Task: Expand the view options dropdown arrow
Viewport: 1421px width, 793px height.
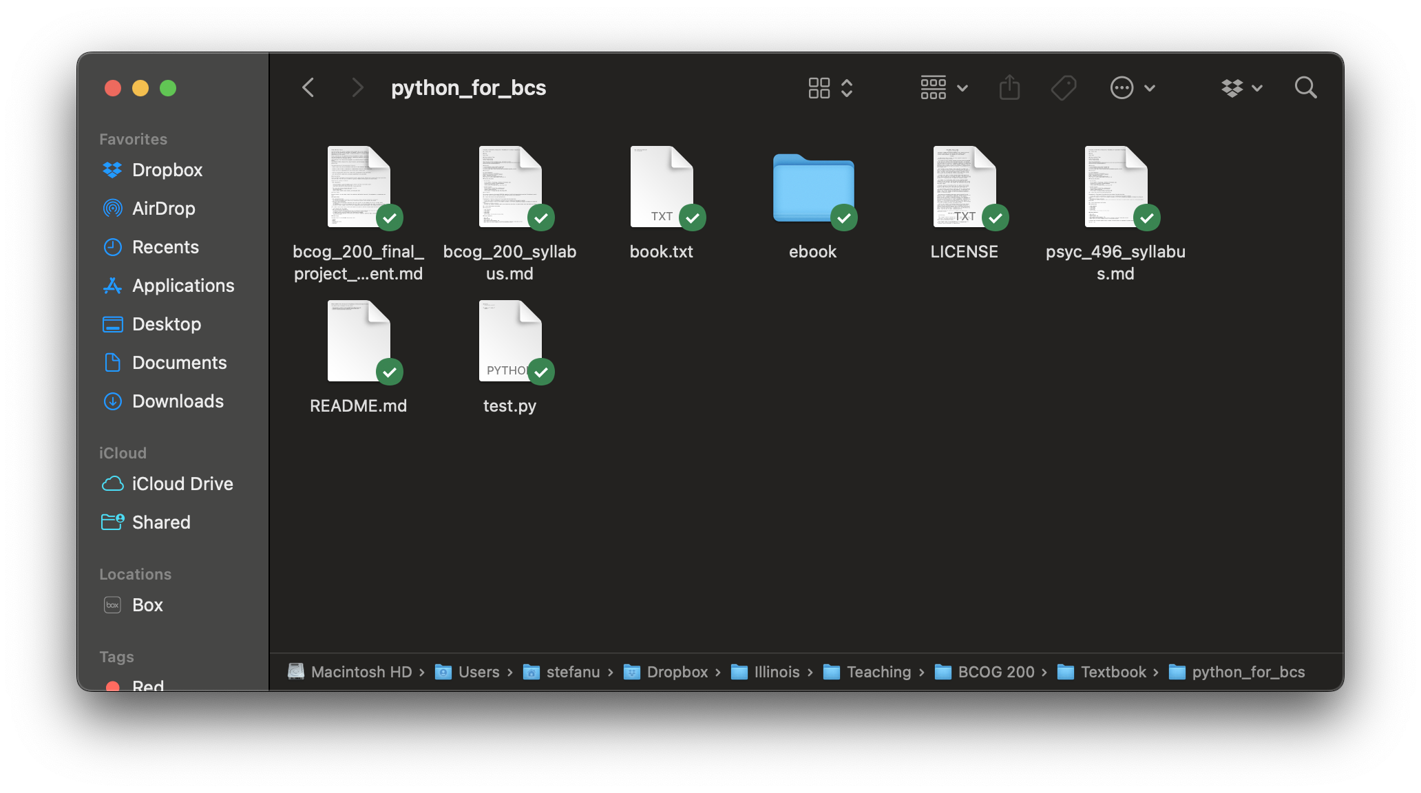Action: pos(963,88)
